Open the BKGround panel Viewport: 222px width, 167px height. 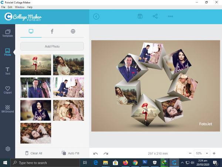click(x=7, y=109)
